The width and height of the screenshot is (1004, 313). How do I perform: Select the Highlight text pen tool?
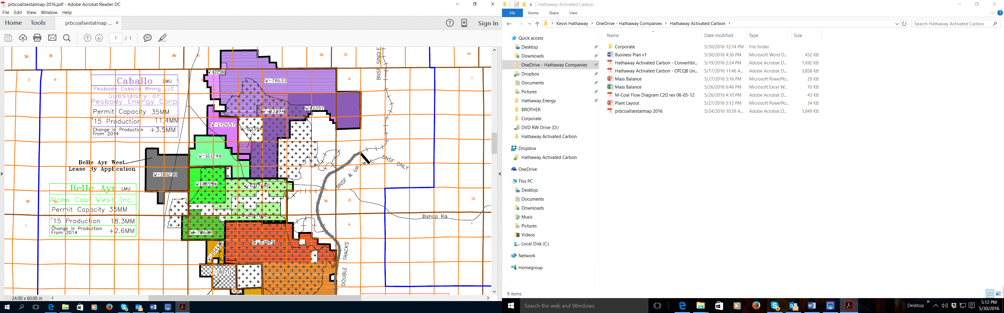(163, 38)
